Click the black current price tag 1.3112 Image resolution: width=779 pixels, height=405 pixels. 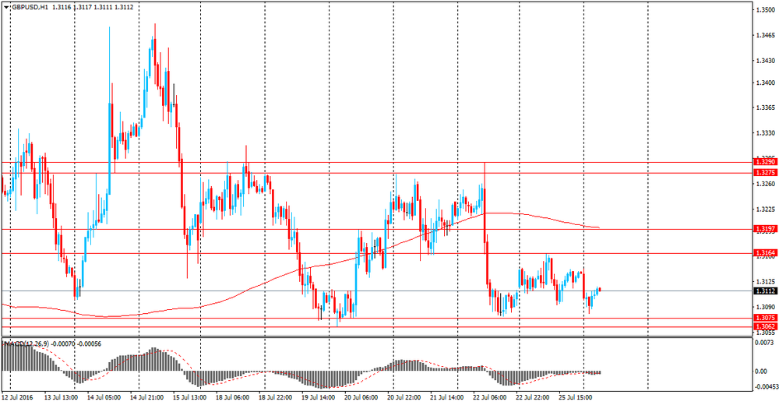[765, 291]
